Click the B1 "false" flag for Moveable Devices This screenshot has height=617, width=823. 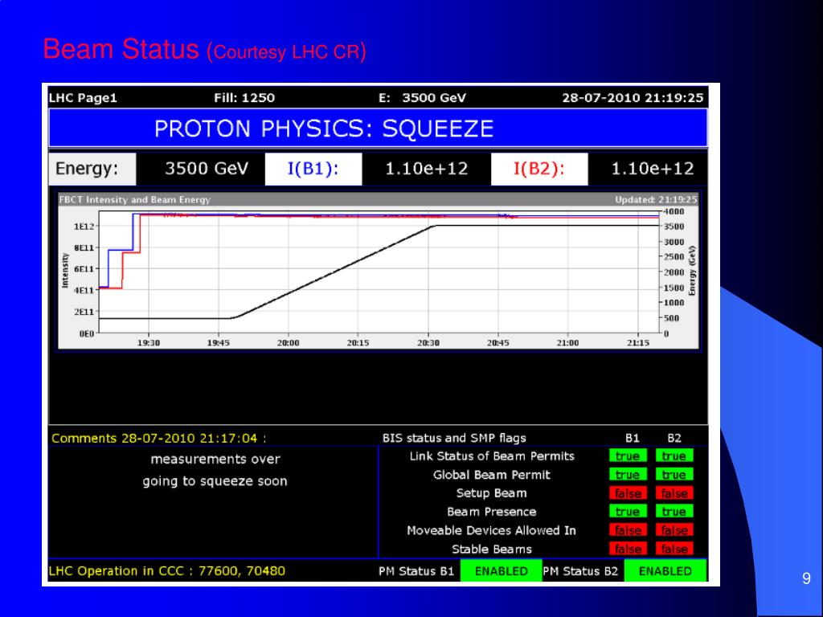tap(628, 530)
